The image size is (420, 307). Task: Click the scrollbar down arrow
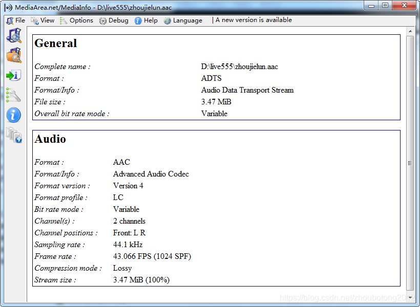pos(410,297)
